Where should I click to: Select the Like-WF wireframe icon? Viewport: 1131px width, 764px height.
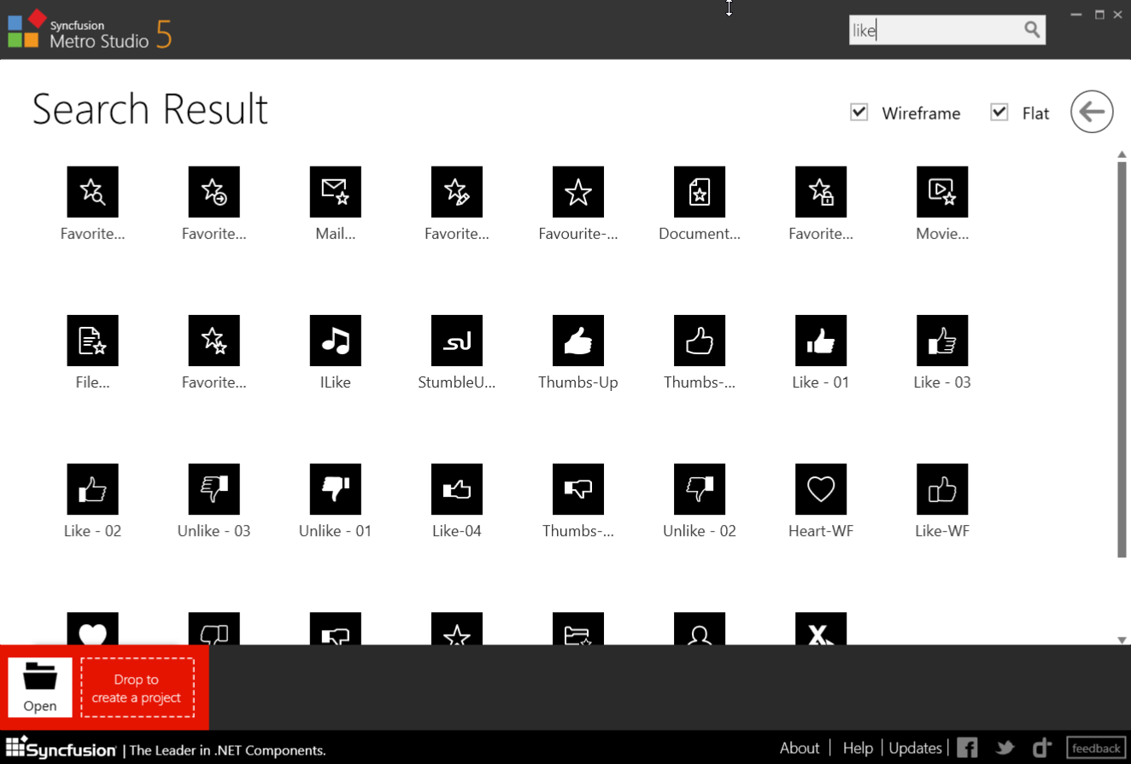tap(941, 489)
